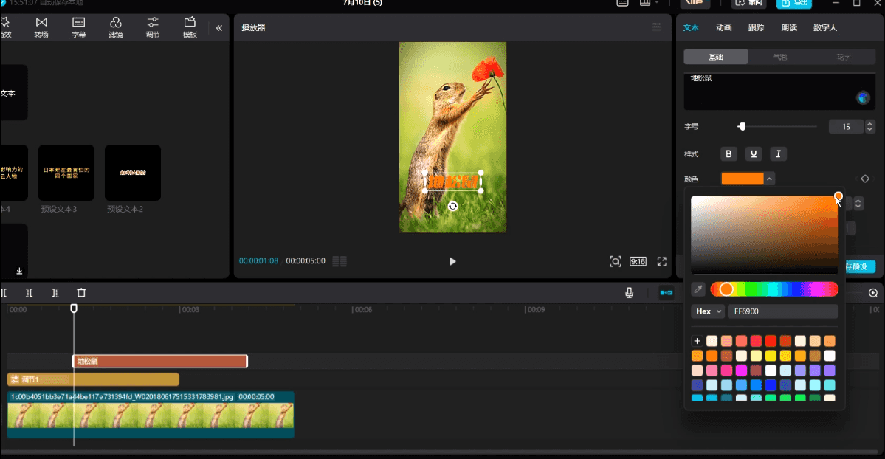885x459 pixels.
Task: Toggle underline text style
Action: pyautogui.click(x=754, y=154)
